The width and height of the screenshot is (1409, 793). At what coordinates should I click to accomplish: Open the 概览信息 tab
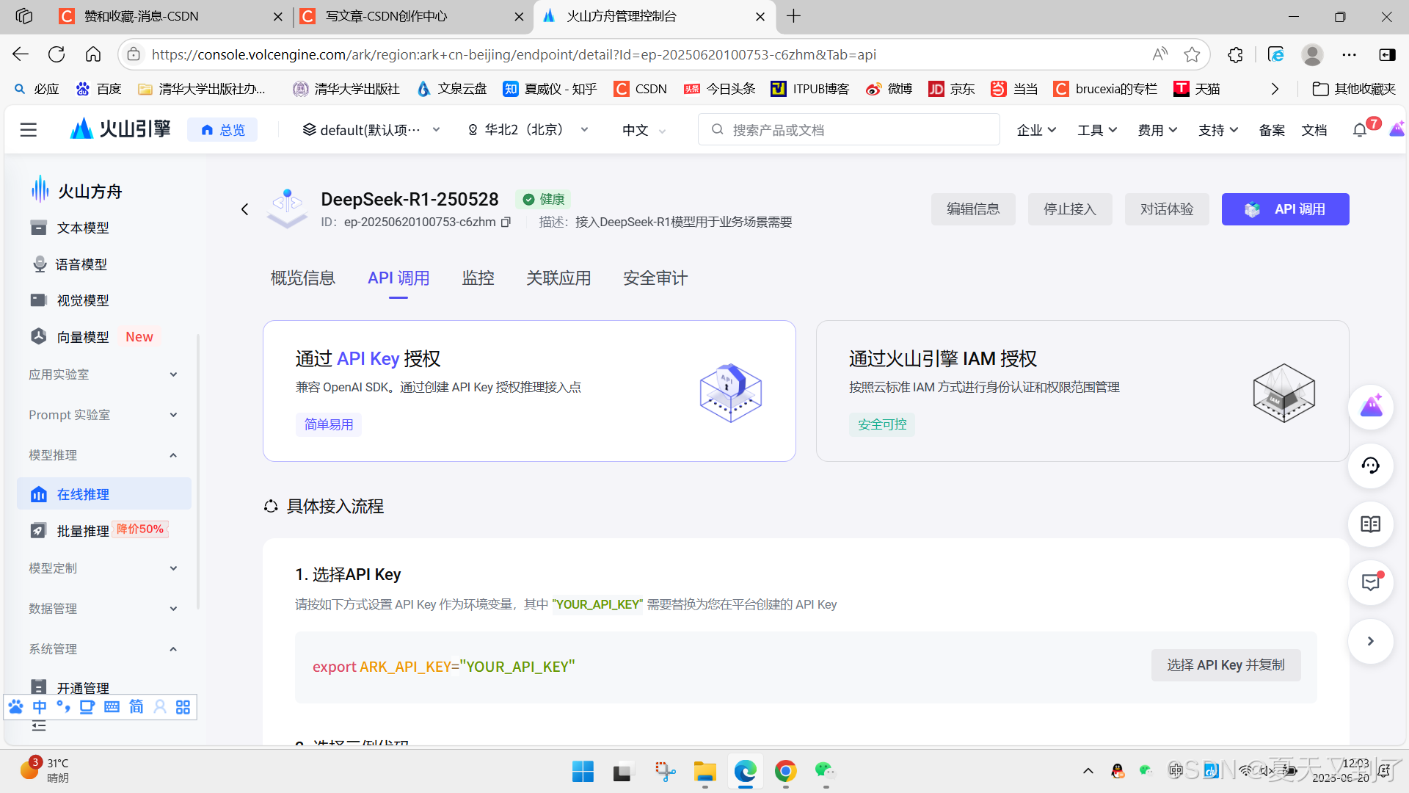pyautogui.click(x=302, y=278)
